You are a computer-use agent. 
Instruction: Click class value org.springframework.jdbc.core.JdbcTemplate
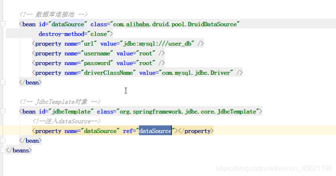pos(188,111)
